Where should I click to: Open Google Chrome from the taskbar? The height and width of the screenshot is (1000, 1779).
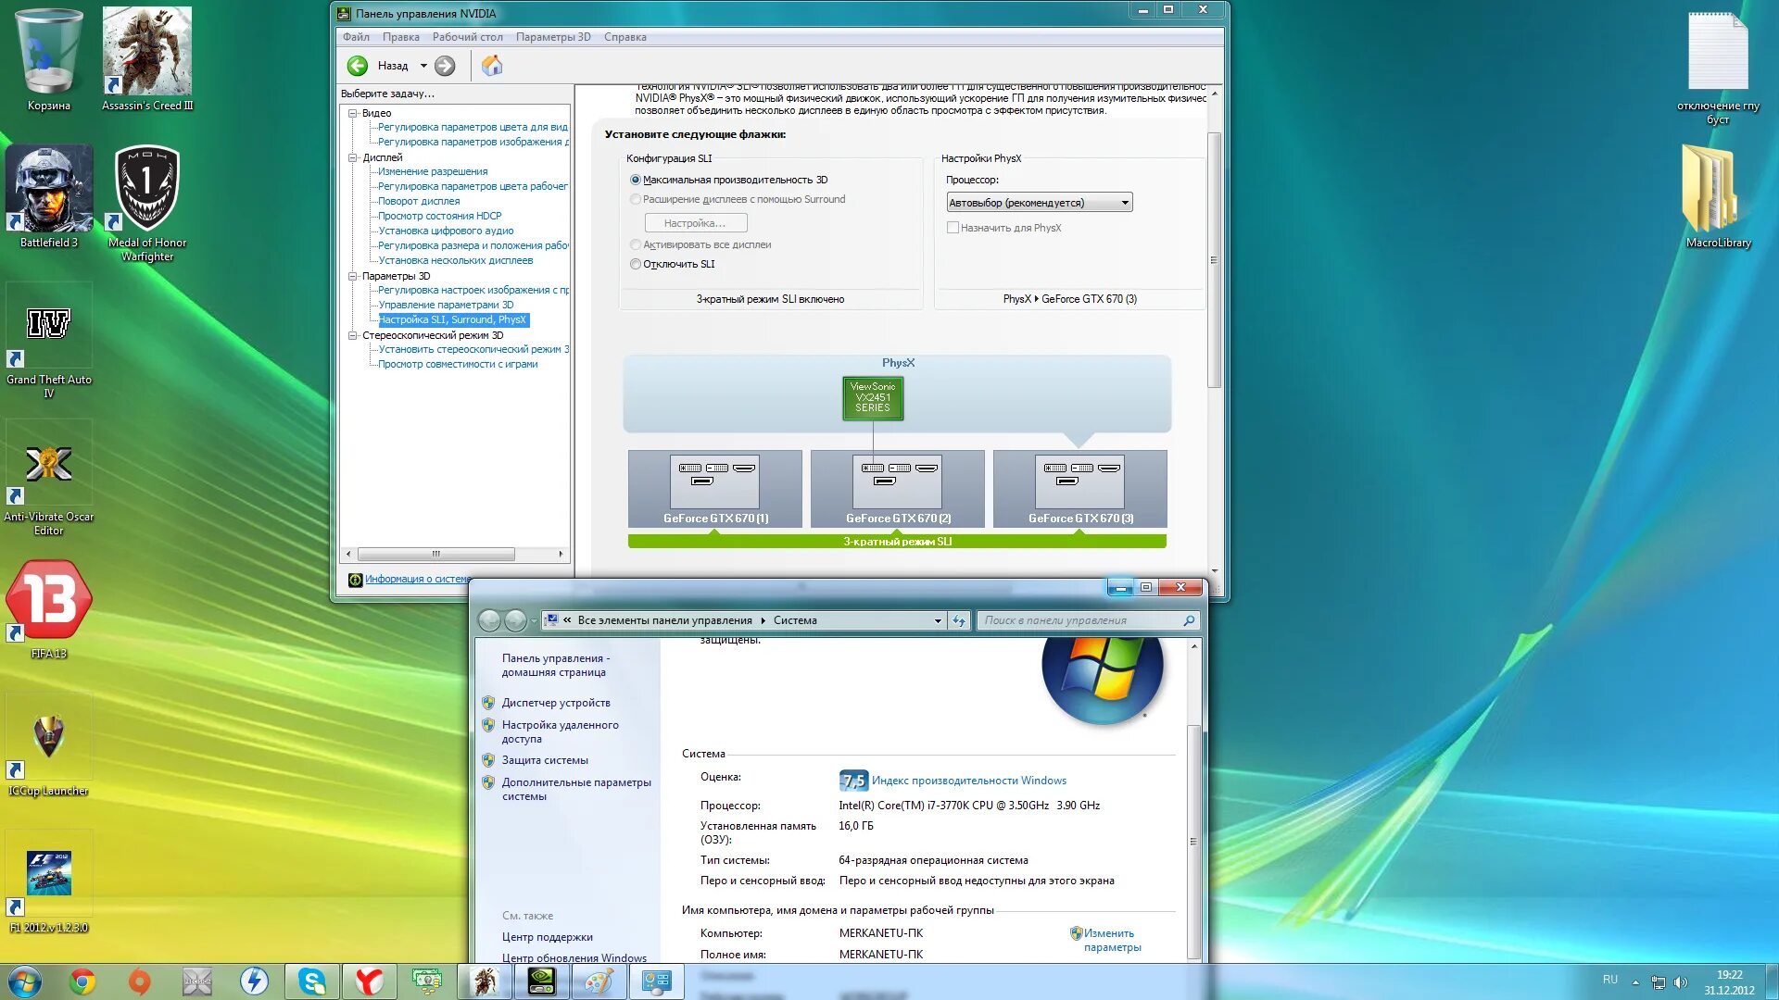[83, 981]
